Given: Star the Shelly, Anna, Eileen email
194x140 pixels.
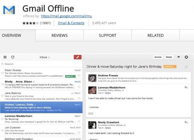Looking at the screenshot, I should pyautogui.click(x=79, y=87).
